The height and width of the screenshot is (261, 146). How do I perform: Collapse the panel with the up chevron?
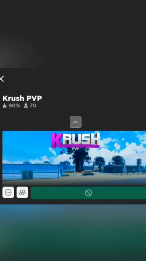(75, 122)
